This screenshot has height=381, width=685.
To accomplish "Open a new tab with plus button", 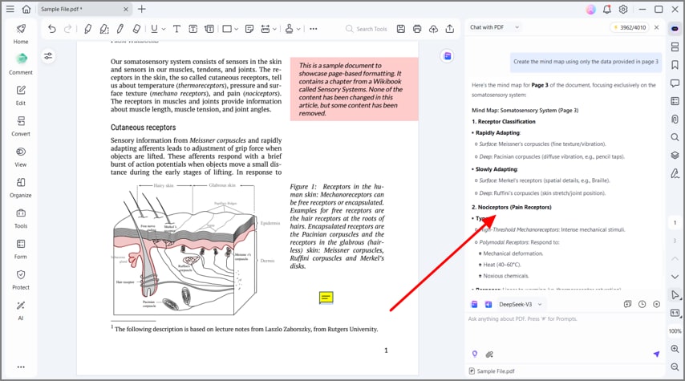I will tap(141, 9).
